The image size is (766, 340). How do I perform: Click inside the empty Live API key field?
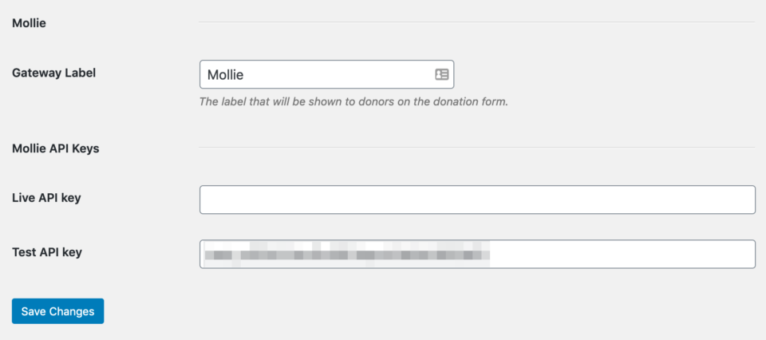[x=477, y=200]
